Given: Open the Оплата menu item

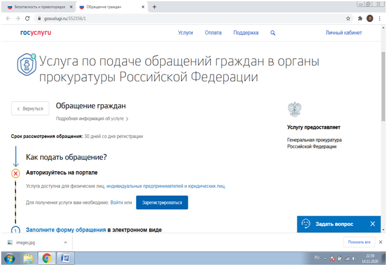Looking at the screenshot, I should point(213,33).
